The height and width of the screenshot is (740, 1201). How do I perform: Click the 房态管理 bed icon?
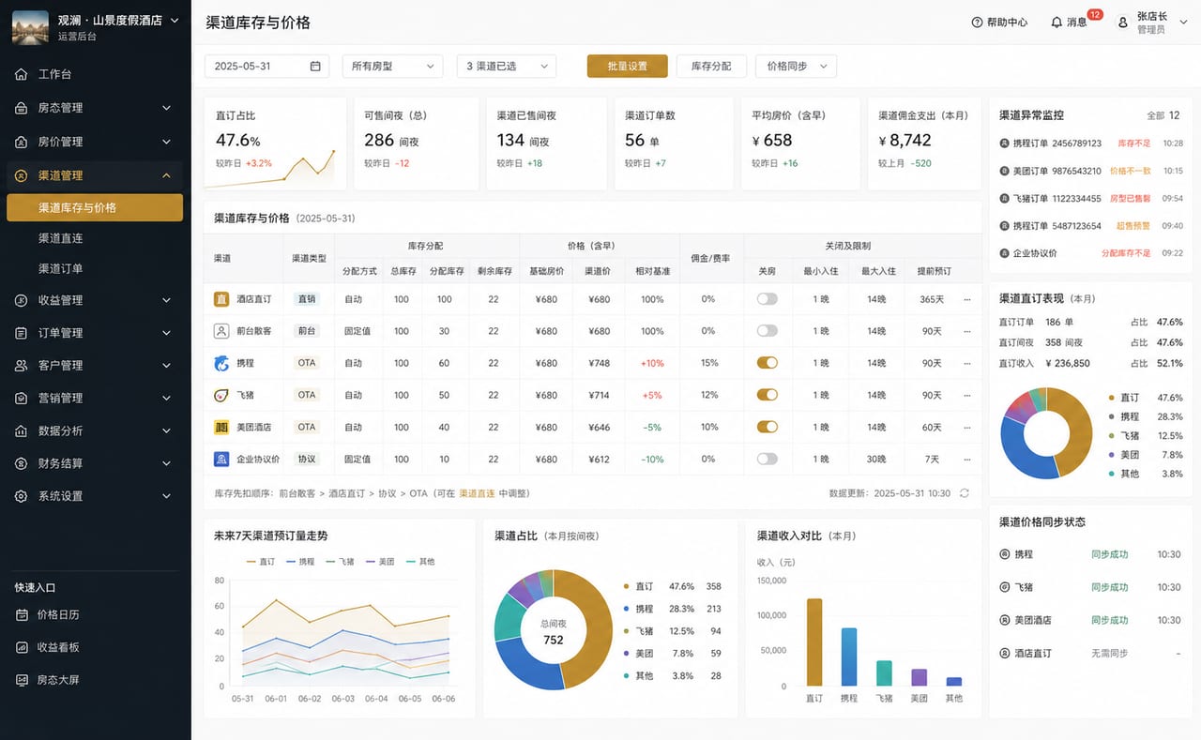21,108
